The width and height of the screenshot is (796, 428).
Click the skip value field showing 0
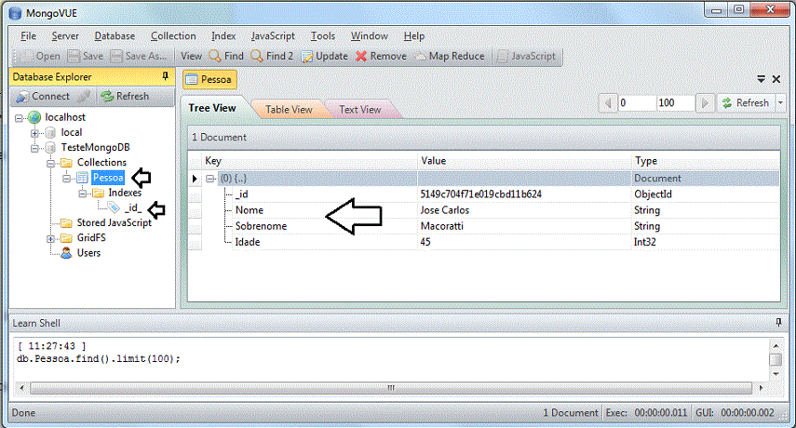pyautogui.click(x=637, y=103)
